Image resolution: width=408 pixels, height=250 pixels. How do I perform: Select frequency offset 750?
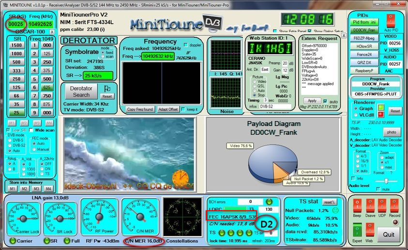[x=47, y=96]
